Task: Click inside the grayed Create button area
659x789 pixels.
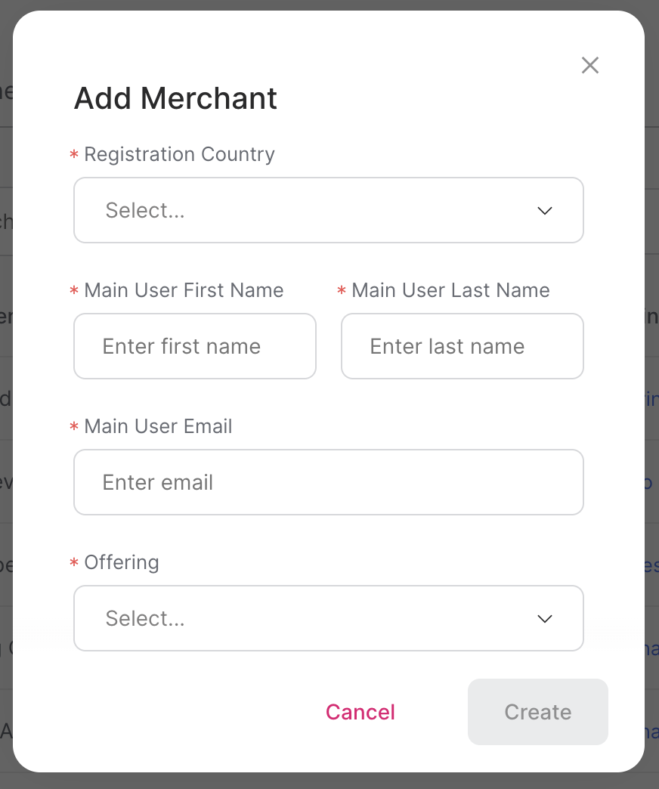Action: [537, 712]
